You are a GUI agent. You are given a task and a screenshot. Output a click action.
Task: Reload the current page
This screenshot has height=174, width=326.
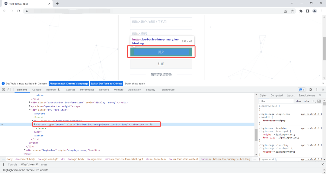18,11
